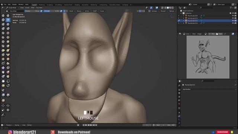Toggle X-ray view button

coord(162,7)
